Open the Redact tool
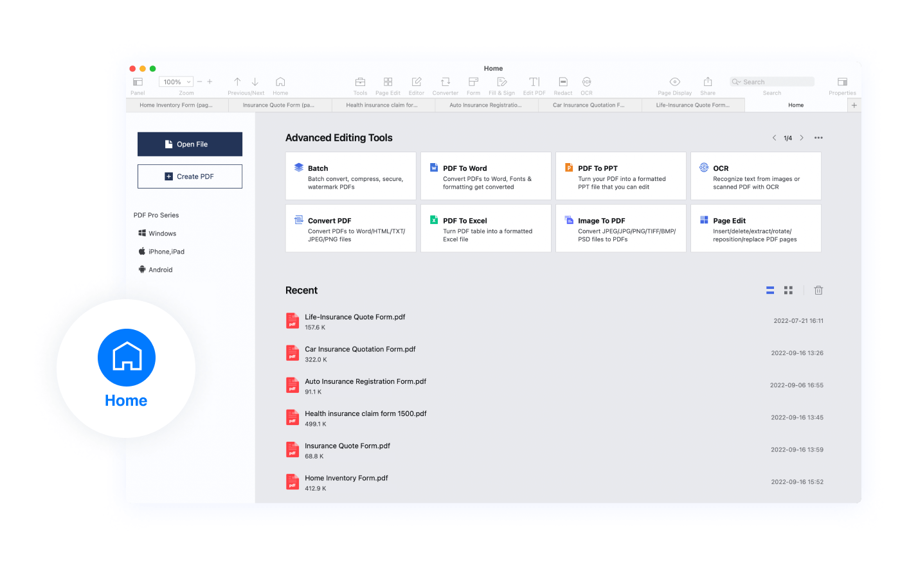The image size is (918, 565). (x=563, y=82)
